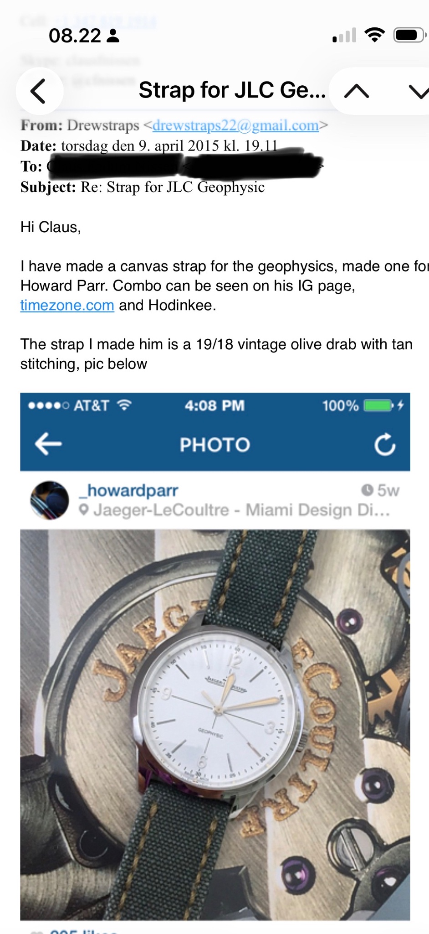The width and height of the screenshot is (429, 934).
Task: Open the _howardparr username
Action: pos(128,490)
